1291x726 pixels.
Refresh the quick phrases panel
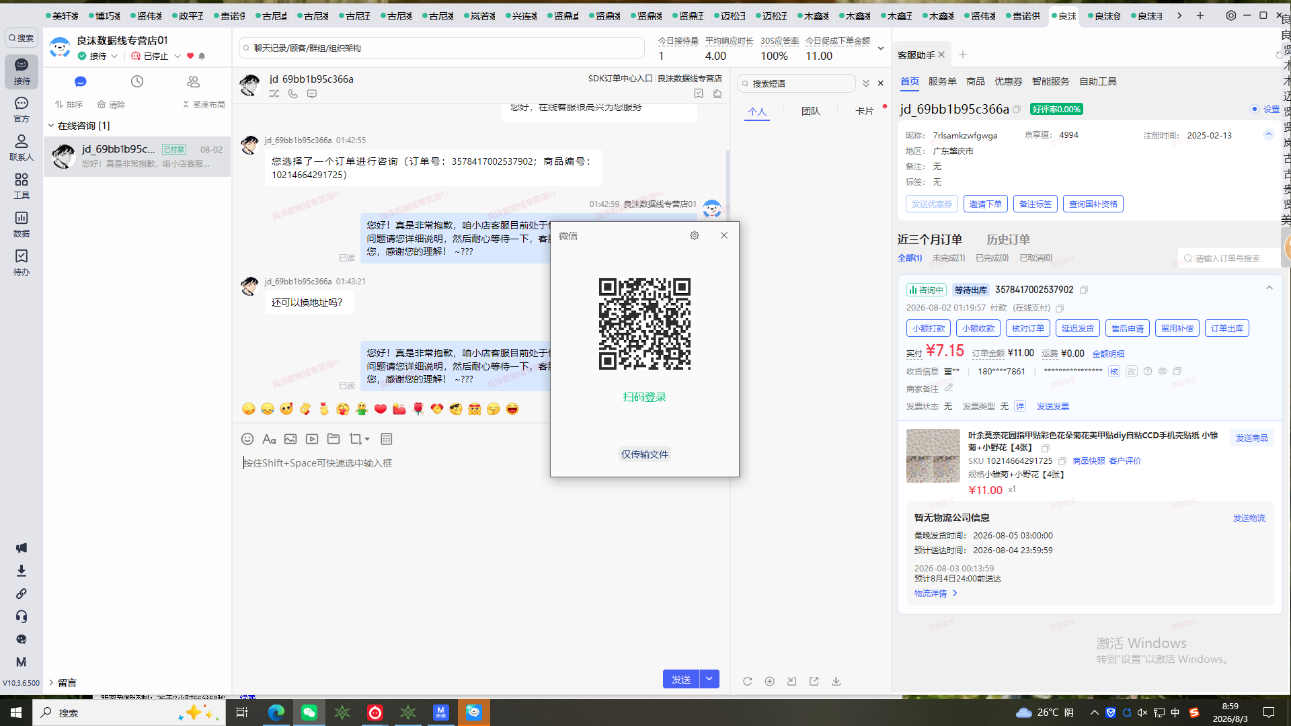[x=747, y=681]
